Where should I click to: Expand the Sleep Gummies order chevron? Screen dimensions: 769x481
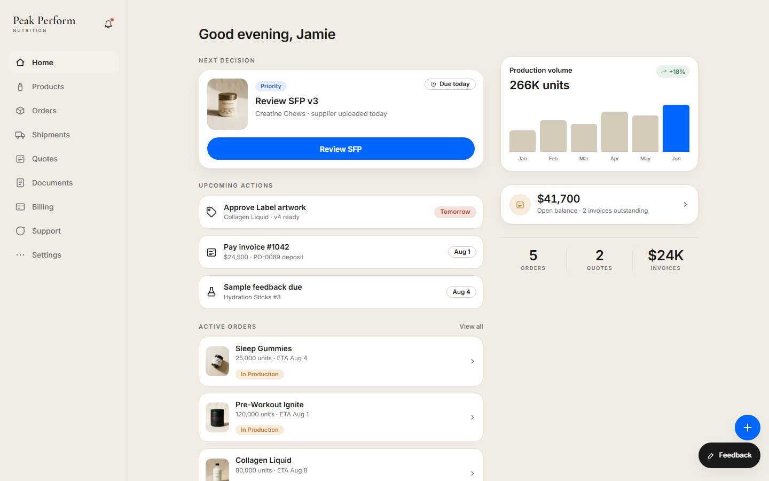[x=473, y=361]
